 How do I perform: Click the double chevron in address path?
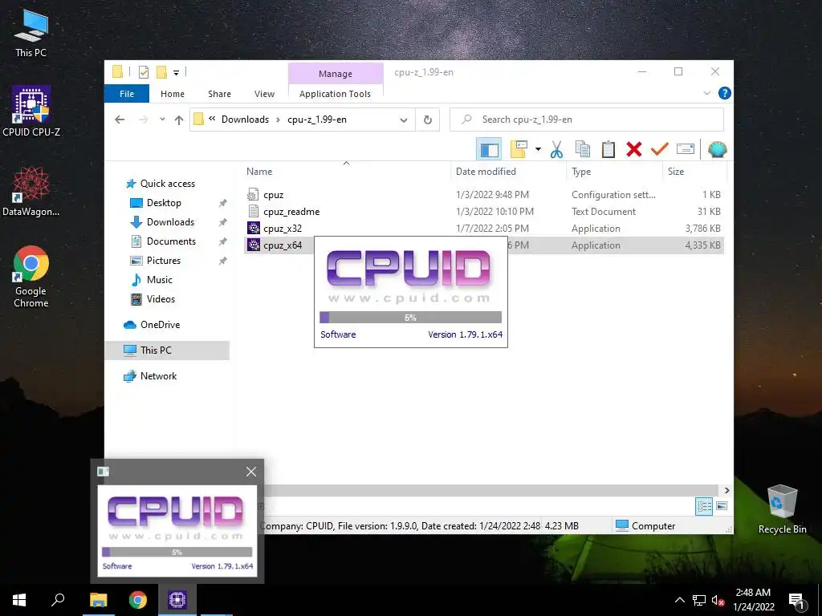212,119
